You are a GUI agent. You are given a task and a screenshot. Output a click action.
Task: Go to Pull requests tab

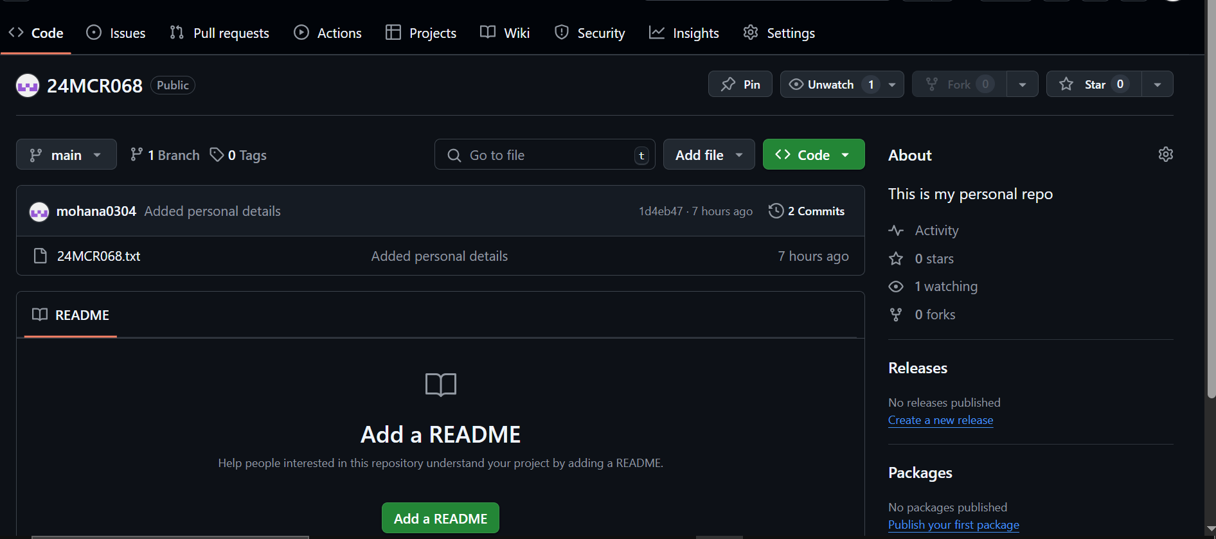(x=220, y=33)
